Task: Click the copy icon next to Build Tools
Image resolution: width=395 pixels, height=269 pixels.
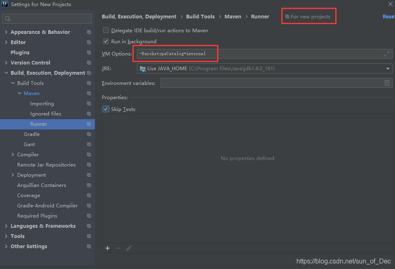Action: 89,83
